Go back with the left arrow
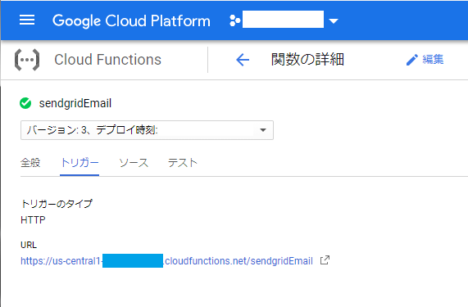 (243, 60)
